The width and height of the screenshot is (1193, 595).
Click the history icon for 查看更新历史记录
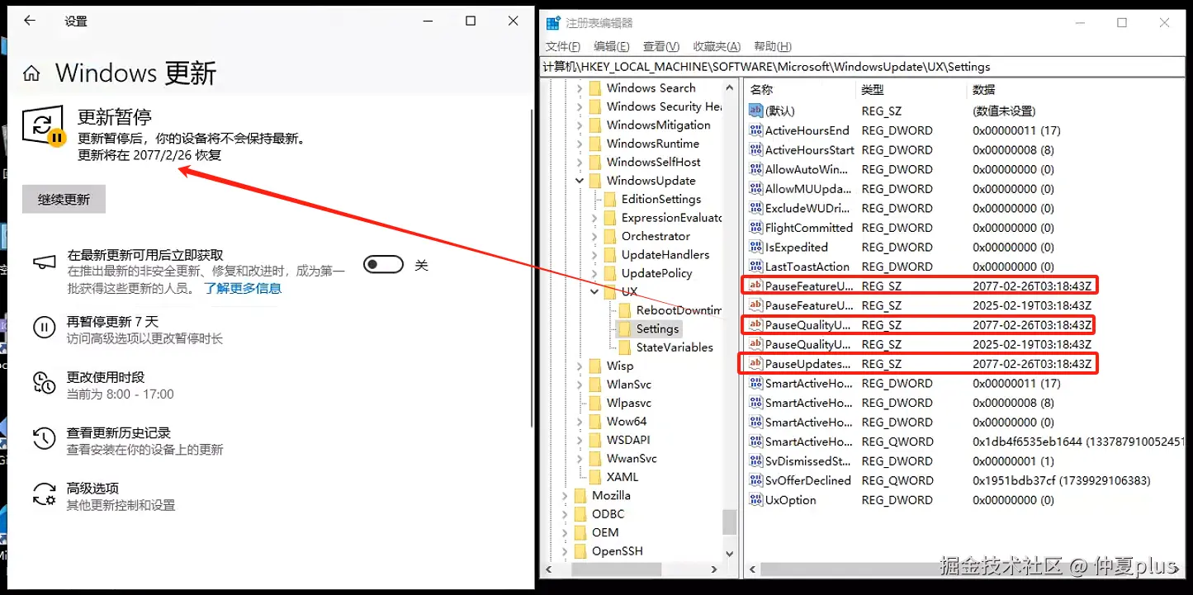point(44,438)
